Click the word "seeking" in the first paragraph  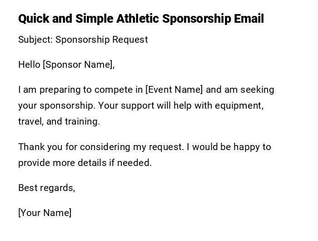click(x=257, y=90)
